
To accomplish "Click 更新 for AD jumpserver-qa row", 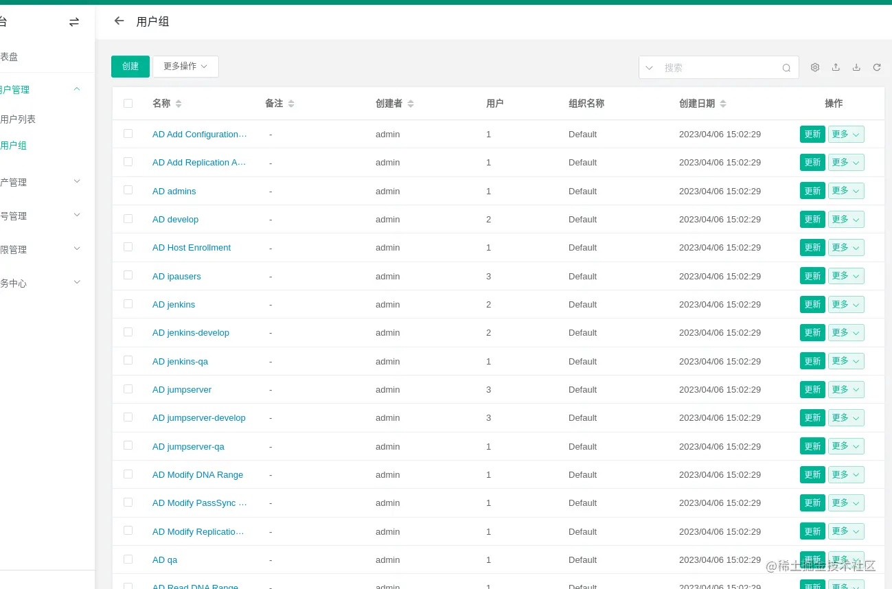I will click(x=812, y=447).
